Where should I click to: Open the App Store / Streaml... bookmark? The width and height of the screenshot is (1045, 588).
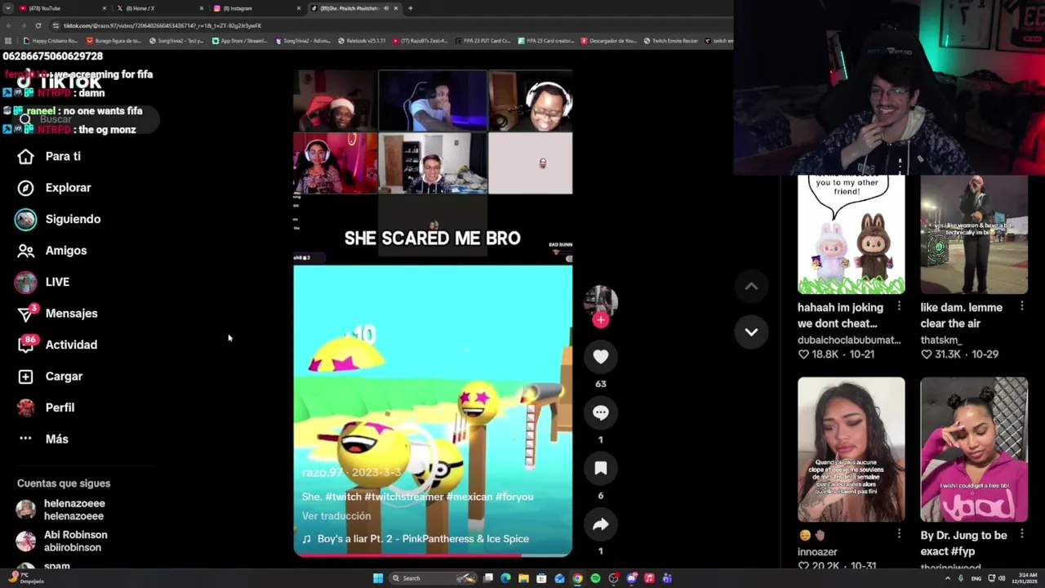239,41
